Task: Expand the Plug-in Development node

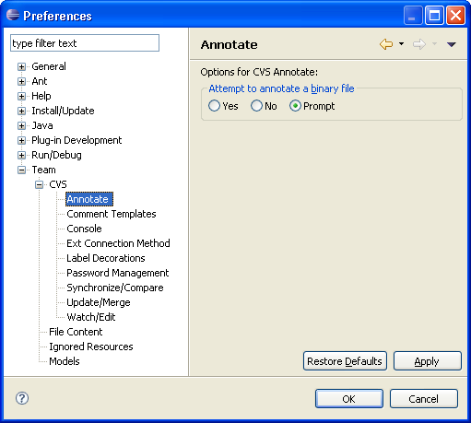Action: point(21,140)
